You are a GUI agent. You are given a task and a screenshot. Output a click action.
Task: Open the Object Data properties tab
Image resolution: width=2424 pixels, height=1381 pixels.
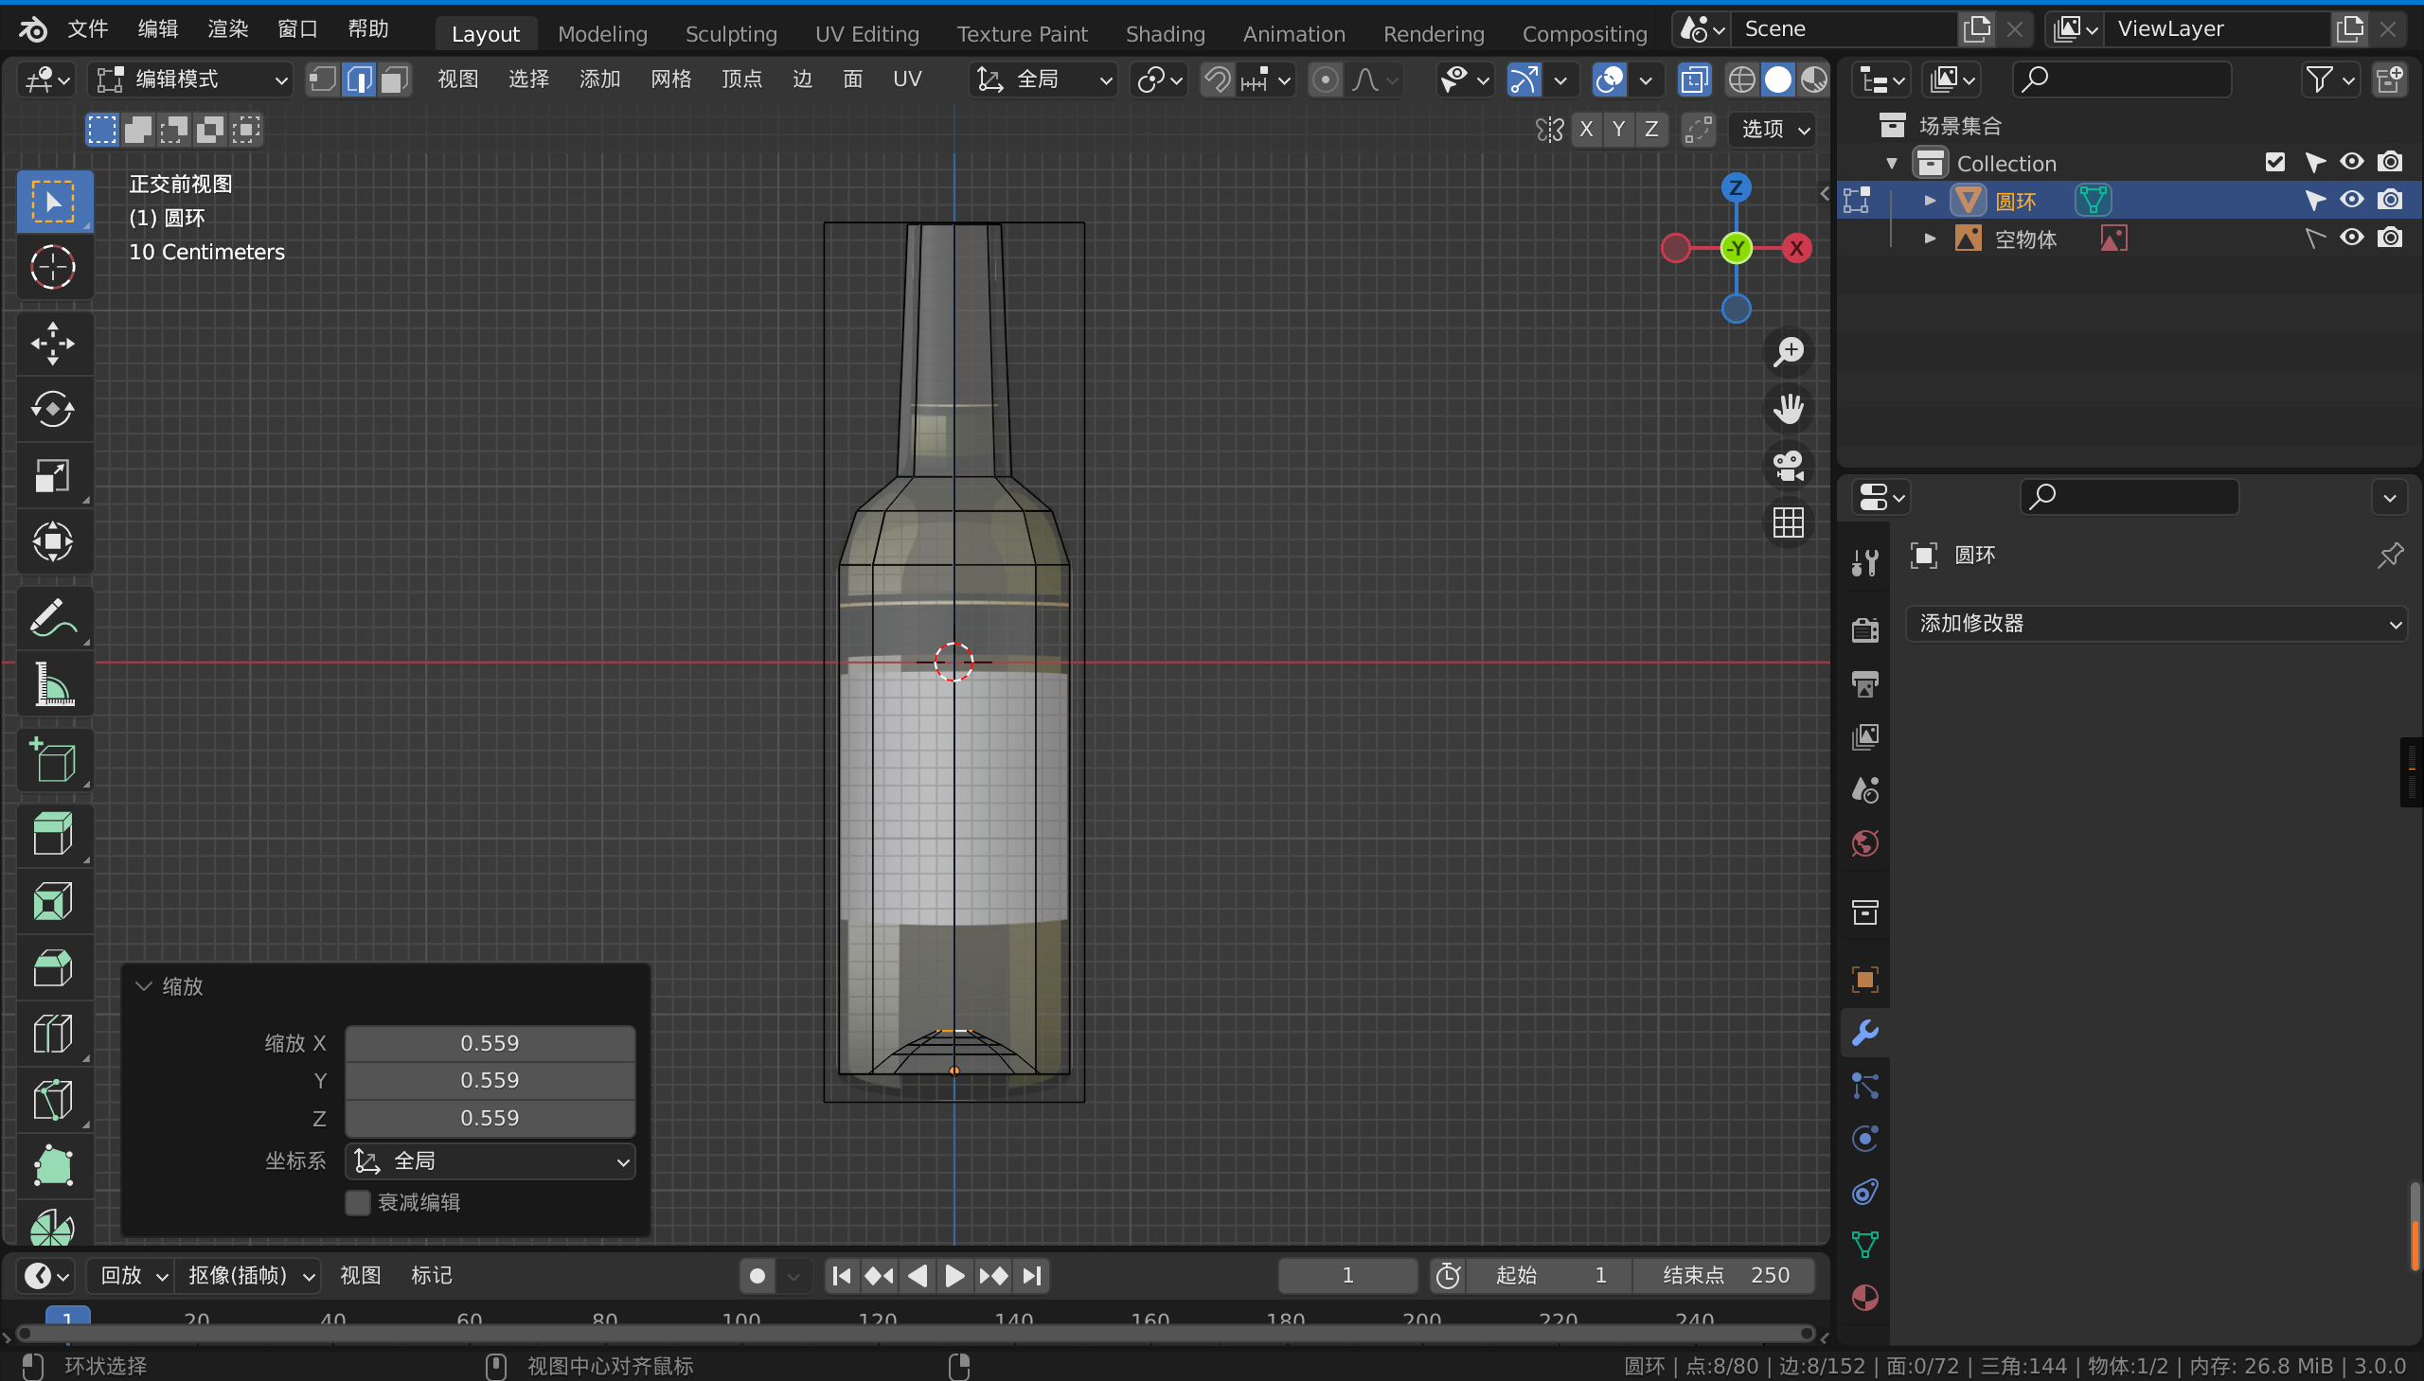tap(1864, 1245)
